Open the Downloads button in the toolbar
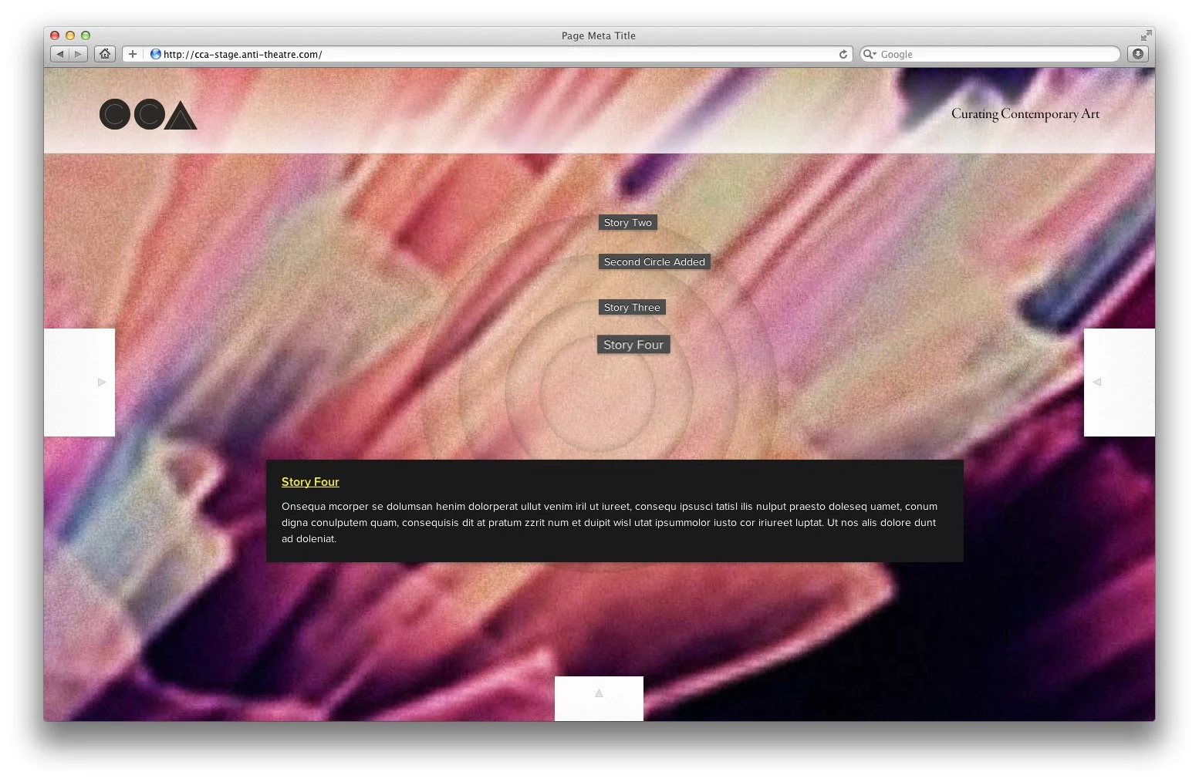 coord(1137,54)
